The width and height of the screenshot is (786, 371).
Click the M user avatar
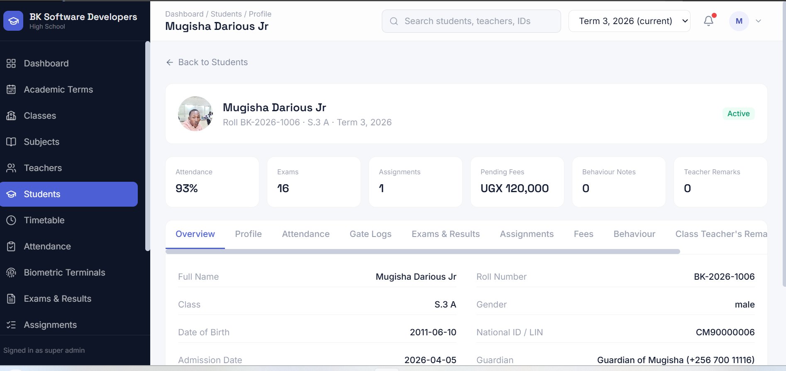point(739,21)
